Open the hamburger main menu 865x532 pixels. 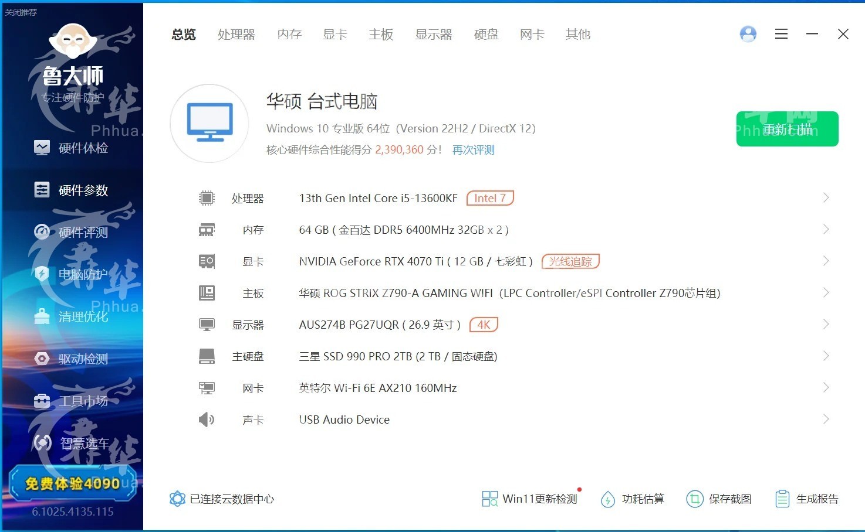(x=781, y=34)
